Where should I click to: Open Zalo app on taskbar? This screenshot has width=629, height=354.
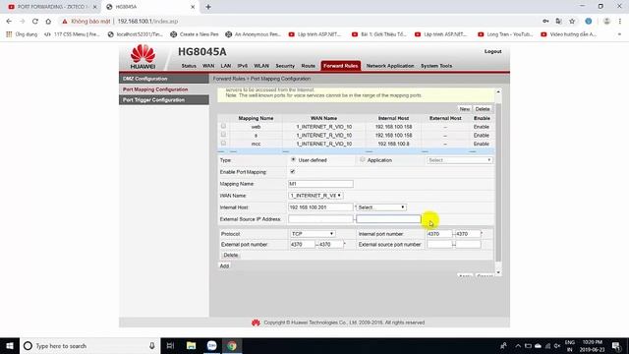(212, 345)
